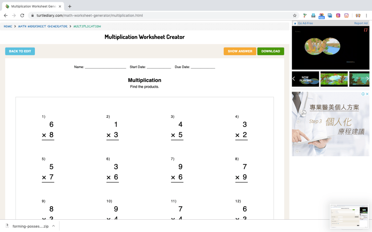Image resolution: width=372 pixels, height=232 pixels.
Task: Open a new browser tab
Action: [x=70, y=6]
